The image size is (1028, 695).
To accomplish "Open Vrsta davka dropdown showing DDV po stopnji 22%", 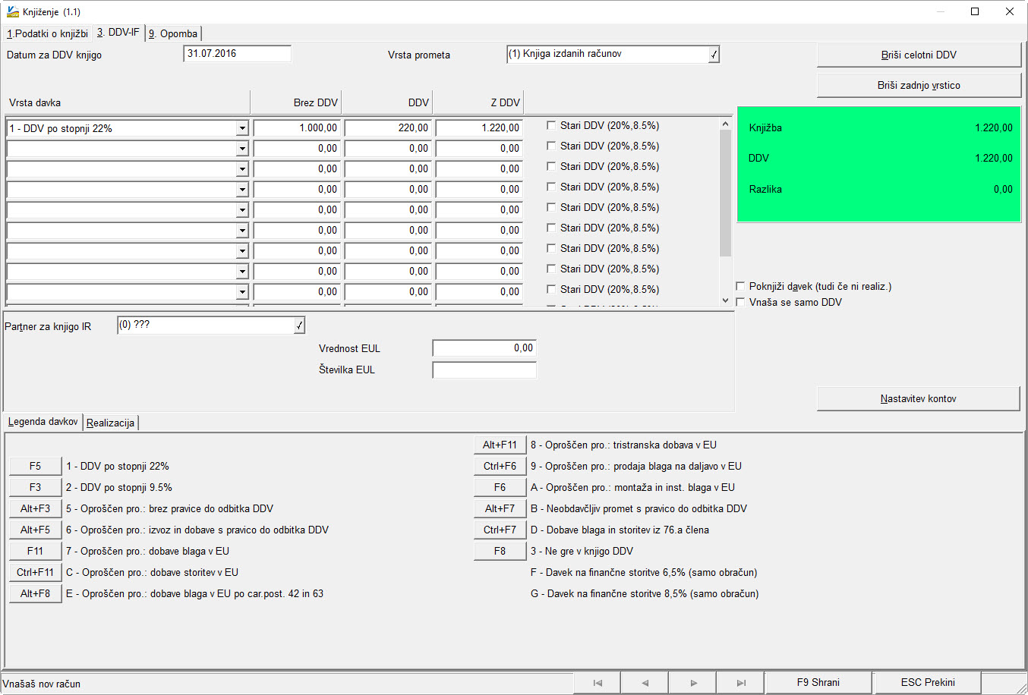I will pos(242,129).
